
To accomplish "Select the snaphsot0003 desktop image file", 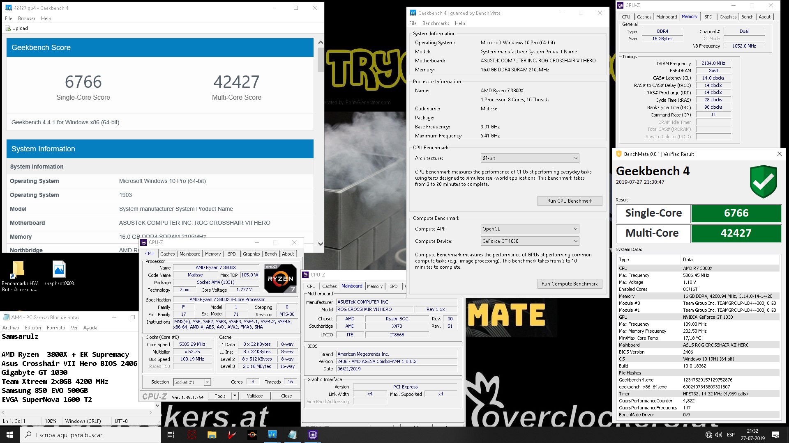I will (x=59, y=274).
